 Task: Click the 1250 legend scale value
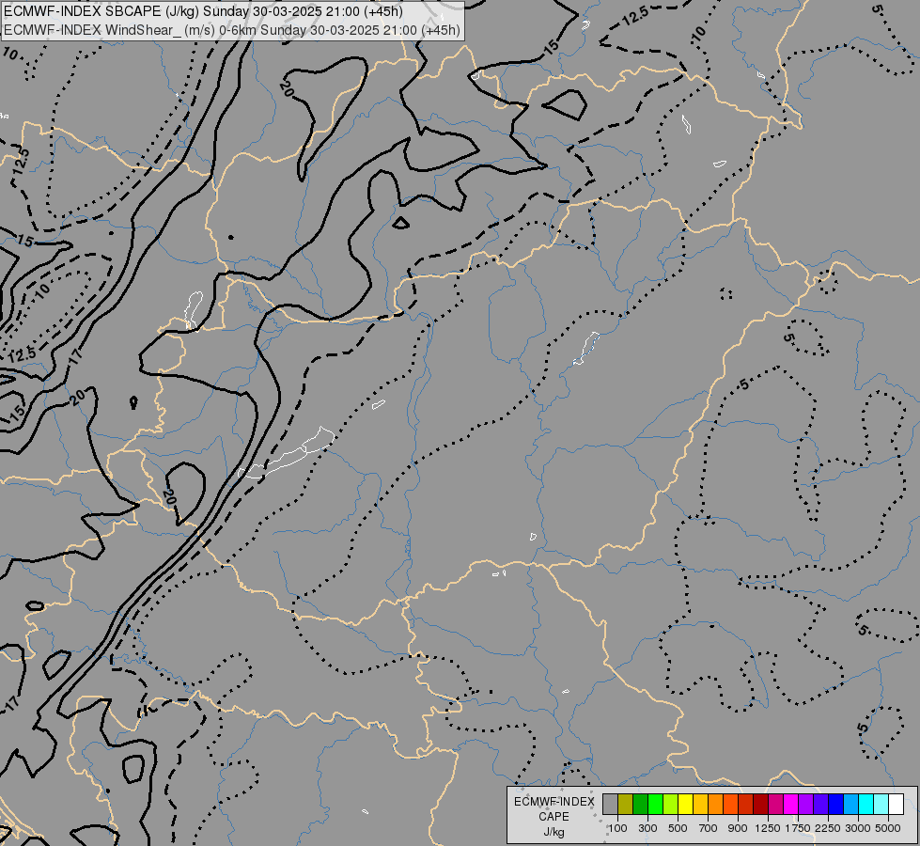coord(768,828)
